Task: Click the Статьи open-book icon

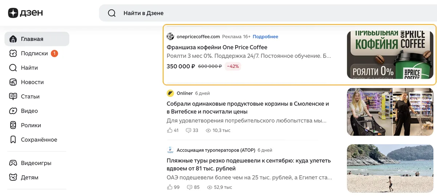Action: 13,97
